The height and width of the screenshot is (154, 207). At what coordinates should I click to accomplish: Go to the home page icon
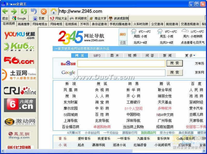(x=54, y=11)
